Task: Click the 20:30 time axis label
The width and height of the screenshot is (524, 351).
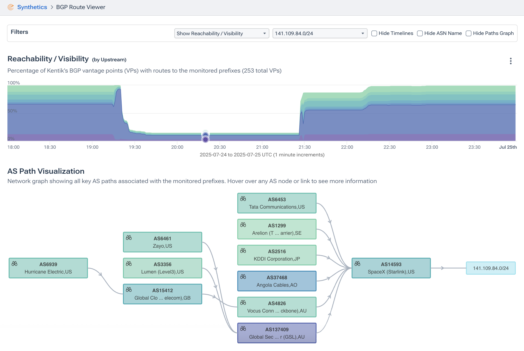Action: (220, 147)
